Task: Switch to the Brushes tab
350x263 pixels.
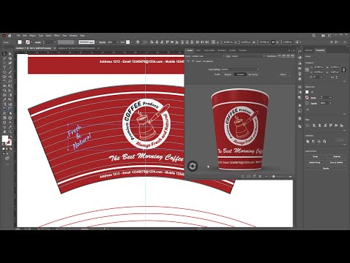Action: tap(233, 50)
